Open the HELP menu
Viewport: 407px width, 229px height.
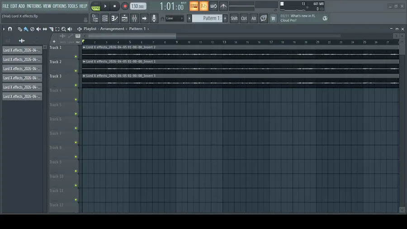click(x=83, y=6)
